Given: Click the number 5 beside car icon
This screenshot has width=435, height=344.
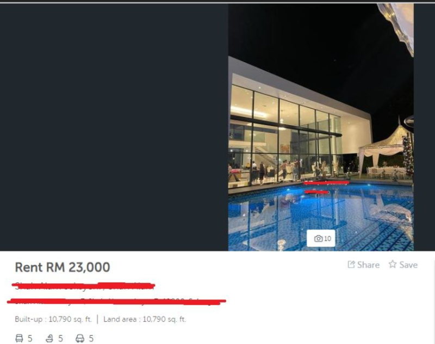Looking at the screenshot, I should (x=91, y=339).
